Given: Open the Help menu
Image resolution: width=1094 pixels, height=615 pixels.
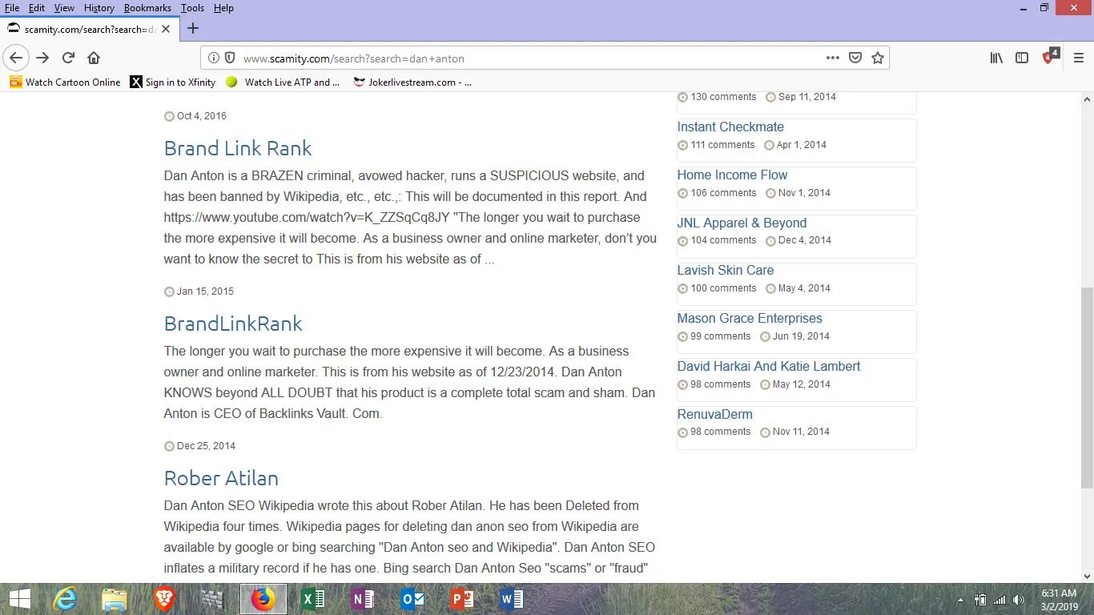Looking at the screenshot, I should click(223, 8).
